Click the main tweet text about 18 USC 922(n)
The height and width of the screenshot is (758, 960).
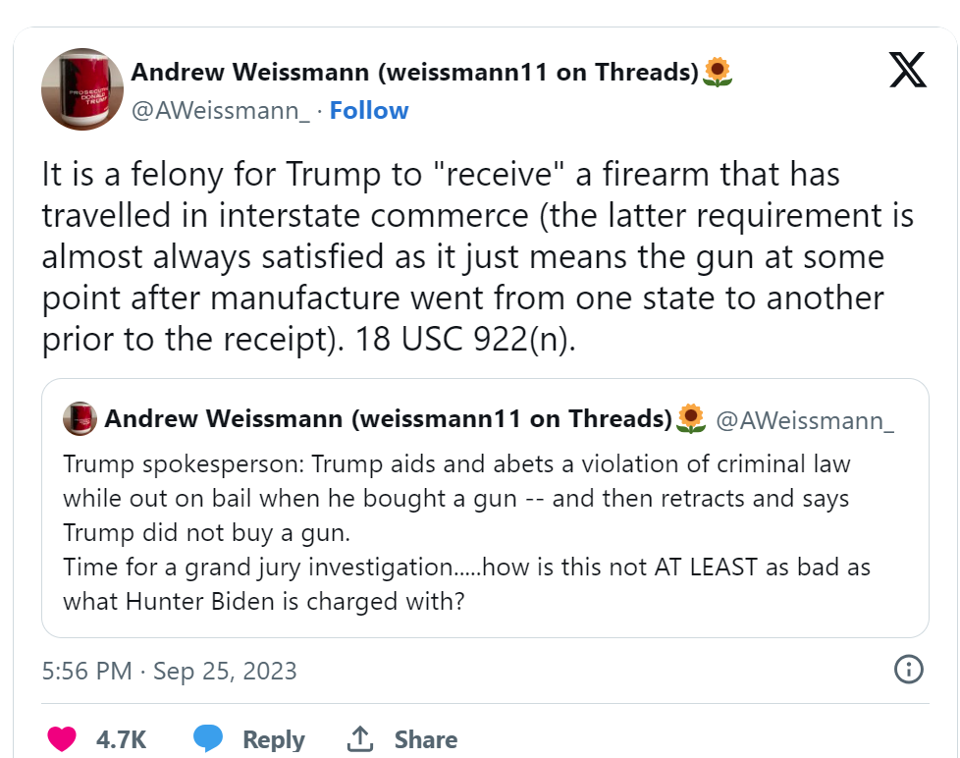477,256
